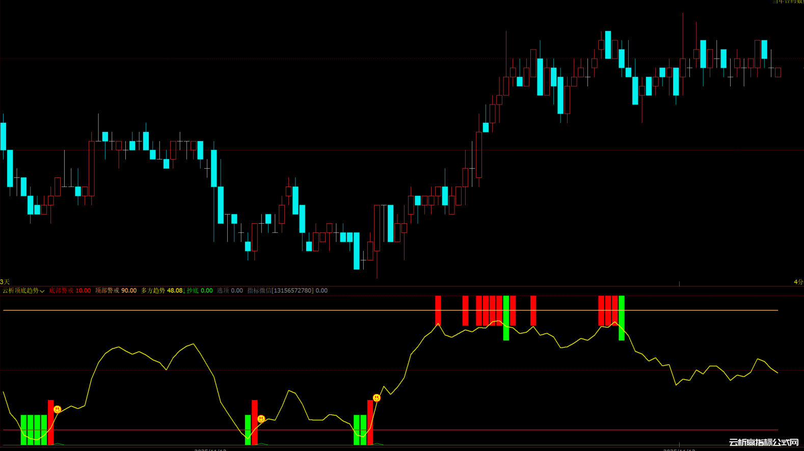Click the first red bar at top-left of indicator
The height and width of the screenshot is (451, 804).
[438, 310]
